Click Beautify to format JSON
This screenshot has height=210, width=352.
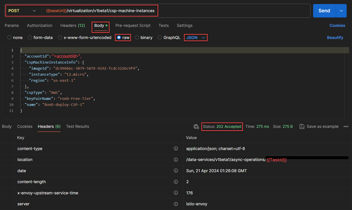(335, 37)
